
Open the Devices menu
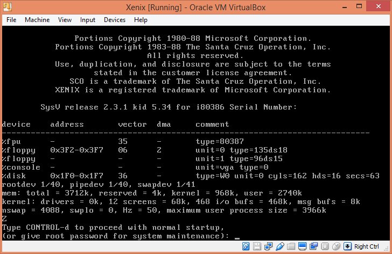tap(115, 20)
